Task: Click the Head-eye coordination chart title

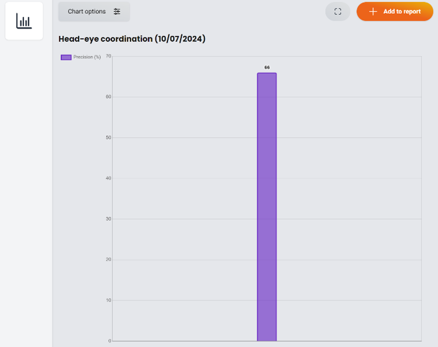Action: click(106, 39)
